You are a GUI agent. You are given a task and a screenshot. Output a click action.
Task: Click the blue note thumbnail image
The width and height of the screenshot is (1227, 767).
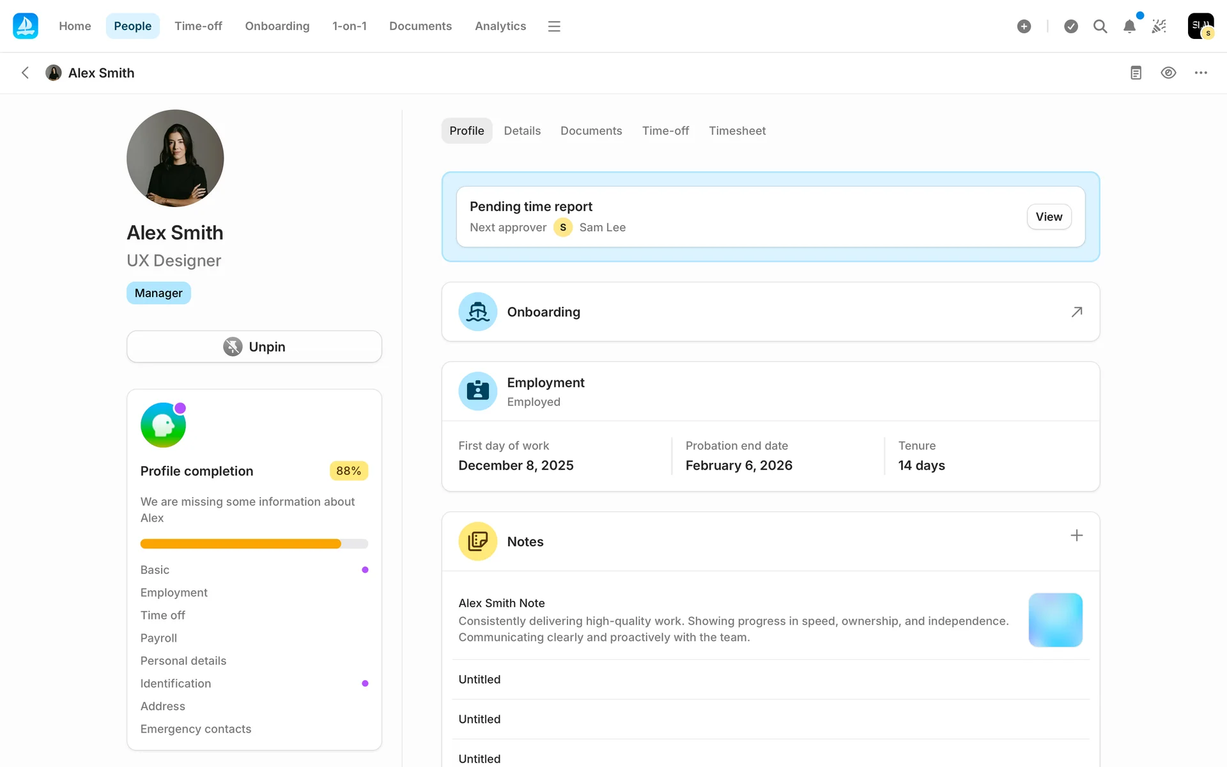(x=1055, y=620)
